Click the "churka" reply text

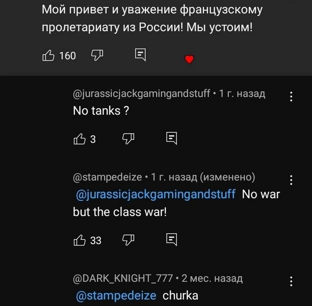[180, 295]
